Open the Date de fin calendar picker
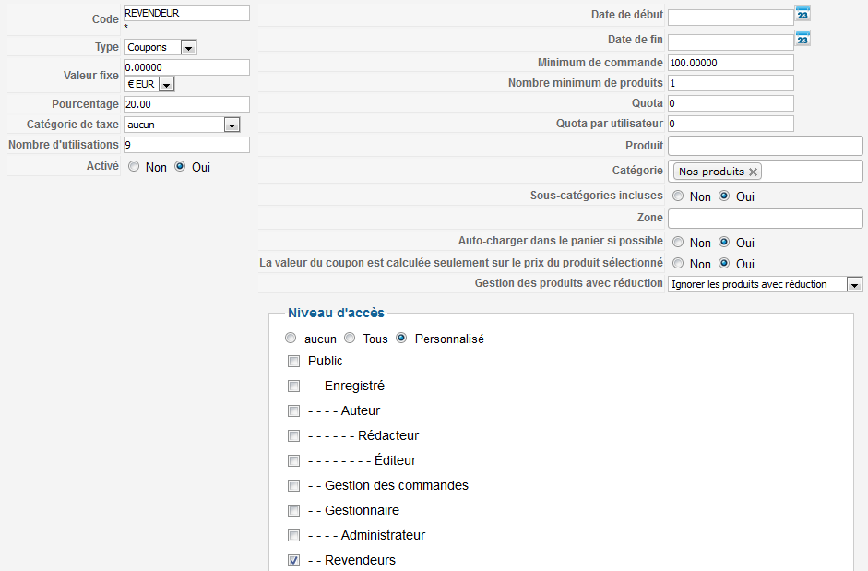868x571 pixels. pyautogui.click(x=803, y=39)
